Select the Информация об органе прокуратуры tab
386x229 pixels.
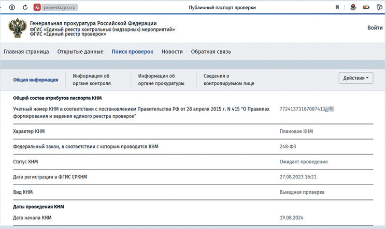coord(161,79)
